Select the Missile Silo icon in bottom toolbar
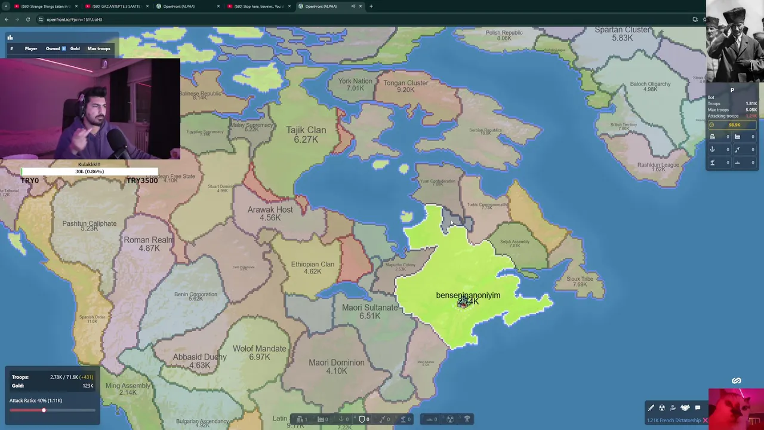 pyautogui.click(x=382, y=419)
